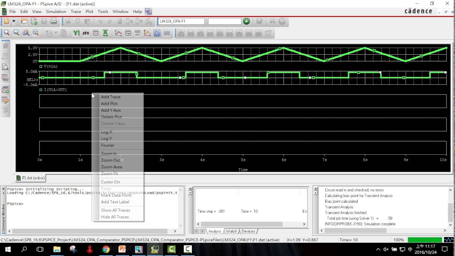Open the Trace menu in menu bar
455x256 pixels.
pos(76,11)
